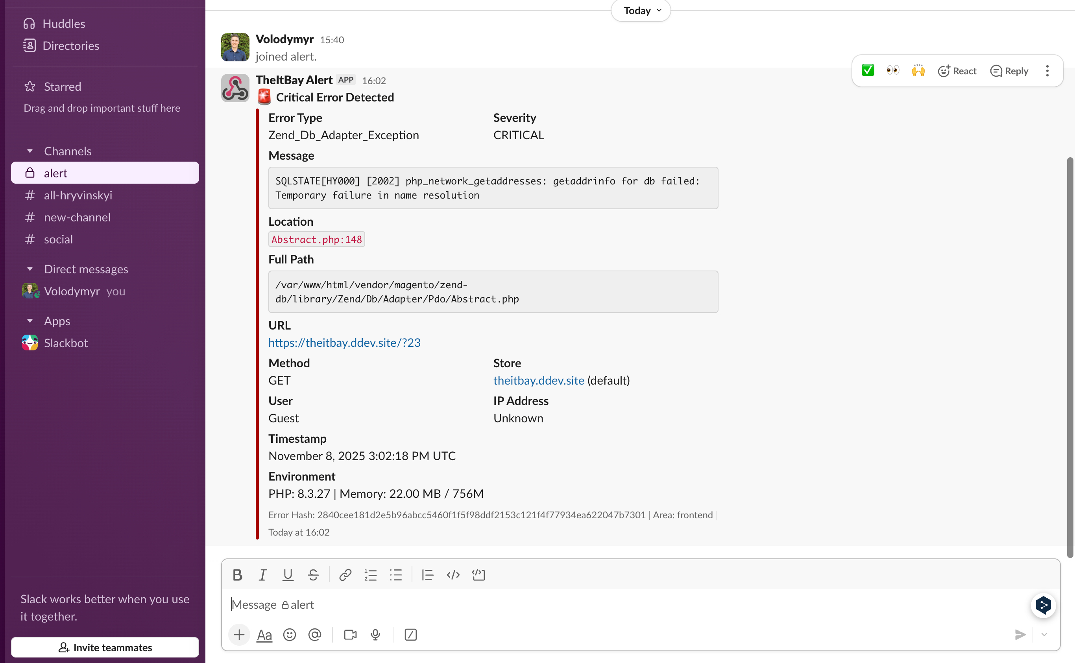This screenshot has height=663, width=1075.
Task: Open the theitbay.ddev.site store link
Action: click(x=538, y=380)
